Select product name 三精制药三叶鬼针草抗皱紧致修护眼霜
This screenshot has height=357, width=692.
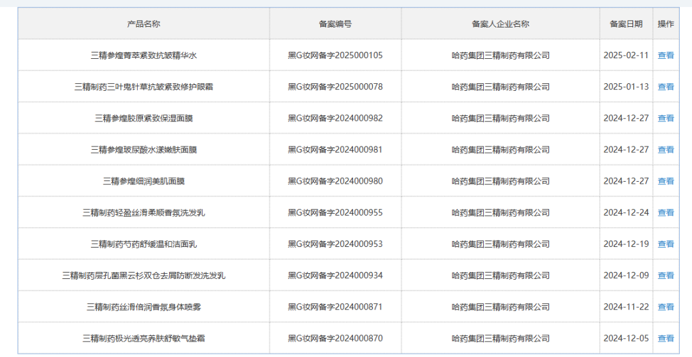(144, 87)
